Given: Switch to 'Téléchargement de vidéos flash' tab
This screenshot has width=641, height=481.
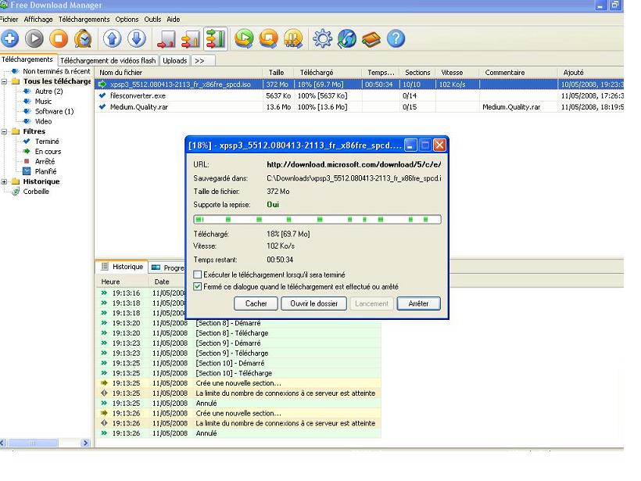Looking at the screenshot, I should pyautogui.click(x=109, y=60).
